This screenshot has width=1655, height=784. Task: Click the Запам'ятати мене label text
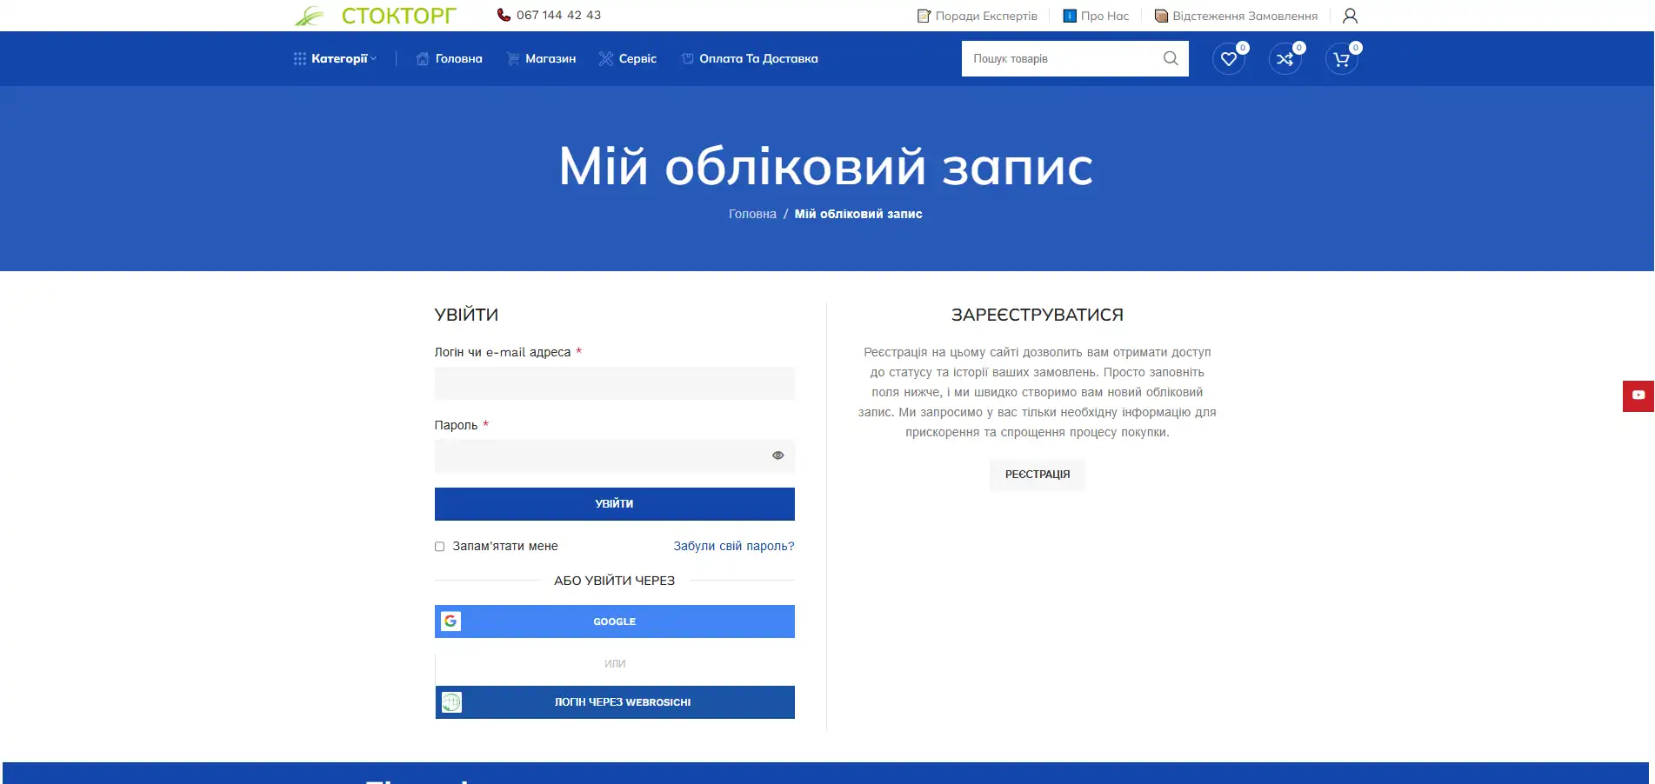[505, 547]
